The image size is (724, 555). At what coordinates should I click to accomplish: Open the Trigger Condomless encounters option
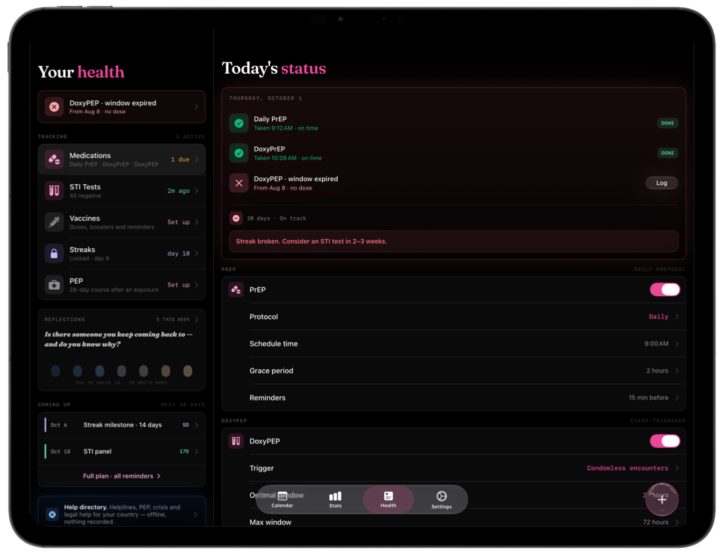pos(467,468)
